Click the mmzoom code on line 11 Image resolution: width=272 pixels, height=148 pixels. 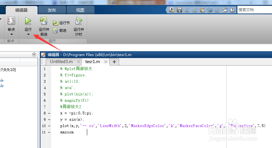pyautogui.click(x=67, y=132)
